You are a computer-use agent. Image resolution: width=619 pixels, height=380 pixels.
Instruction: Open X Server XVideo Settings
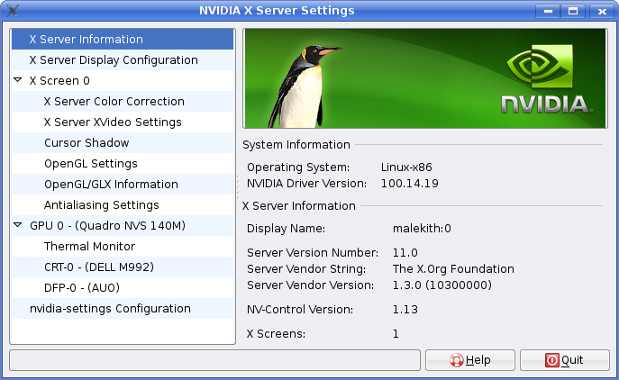[x=113, y=122]
